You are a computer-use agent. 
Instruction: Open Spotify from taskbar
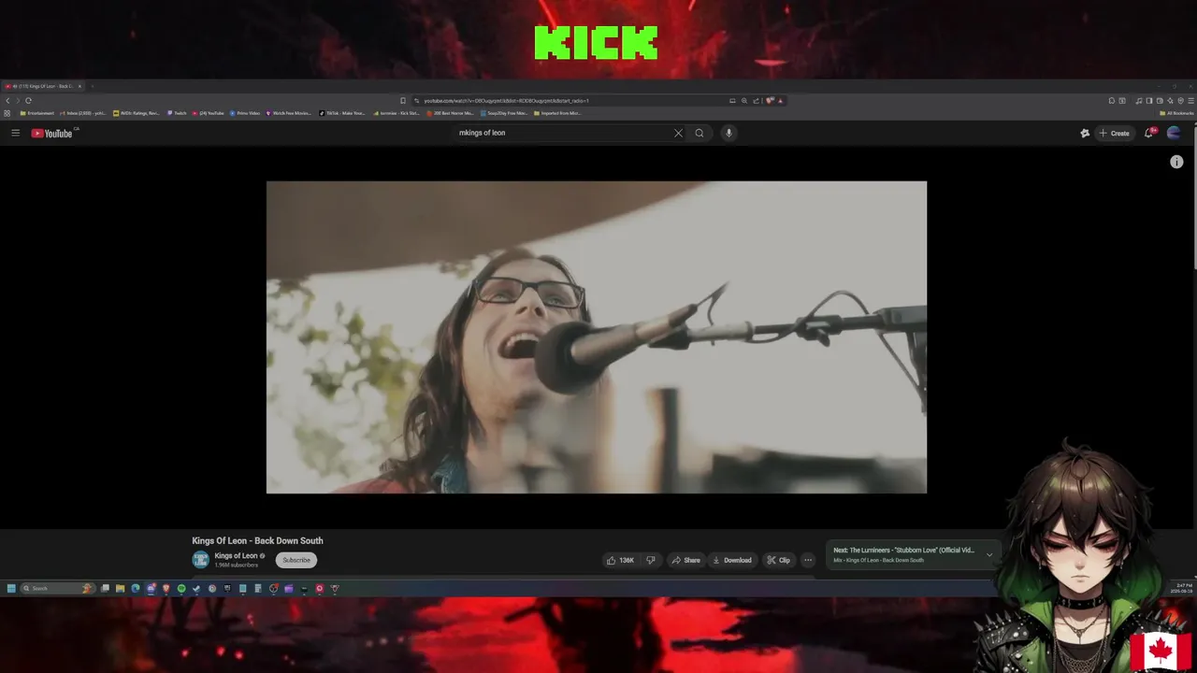[181, 588]
